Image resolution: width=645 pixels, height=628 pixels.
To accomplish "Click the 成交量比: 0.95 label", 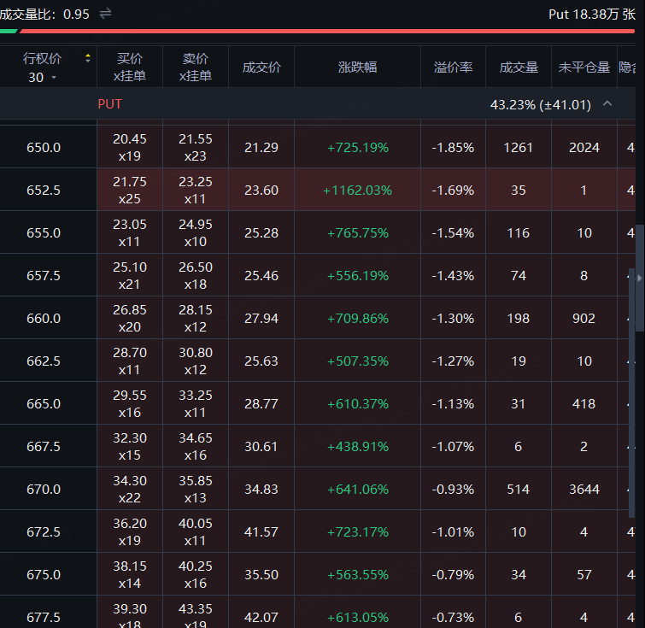I will click(x=44, y=15).
